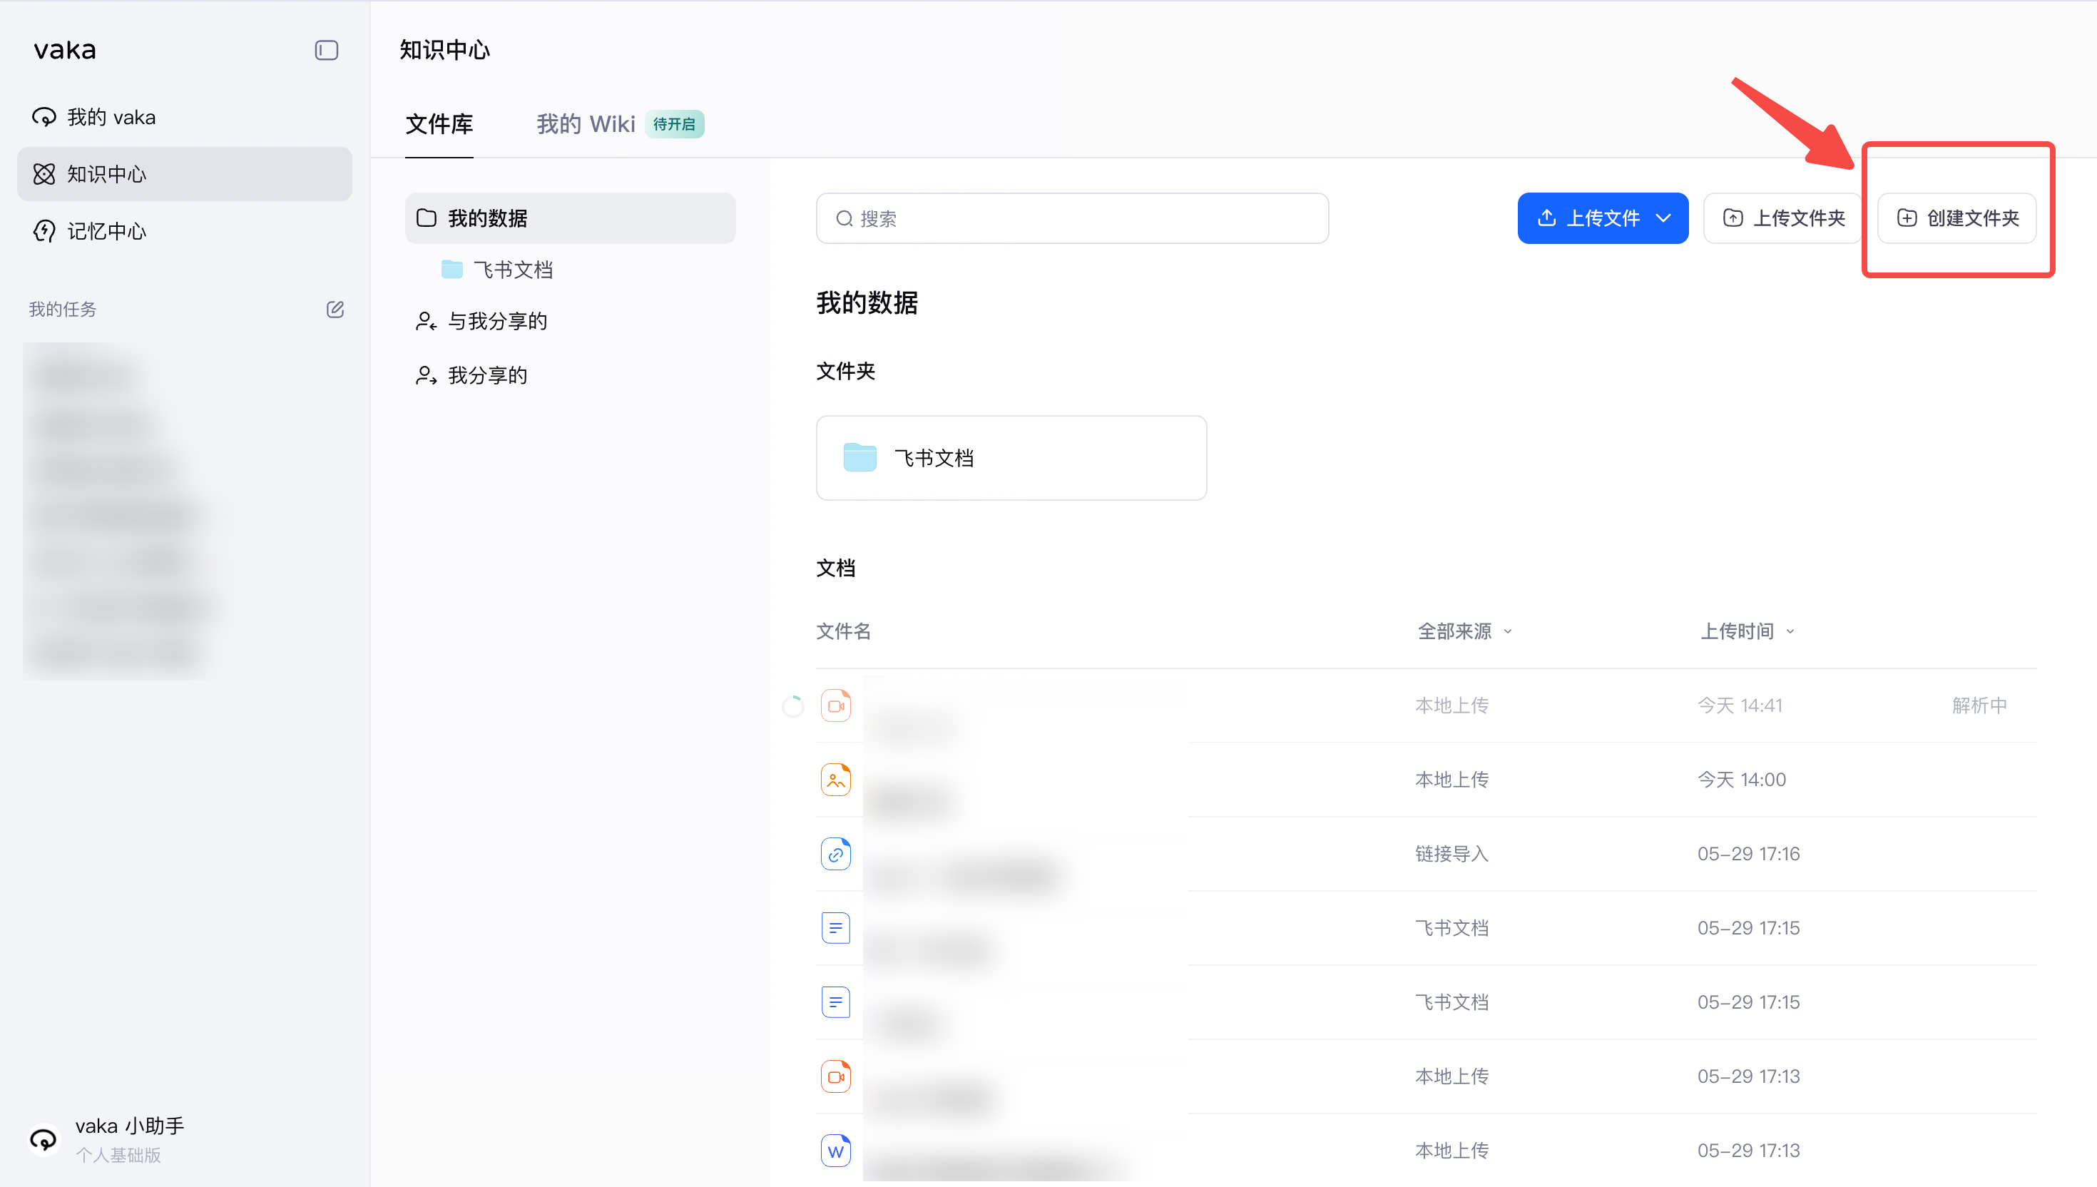2097x1187 pixels.
Task: Open 我的 vaka in the sidebar
Action: click(x=184, y=118)
